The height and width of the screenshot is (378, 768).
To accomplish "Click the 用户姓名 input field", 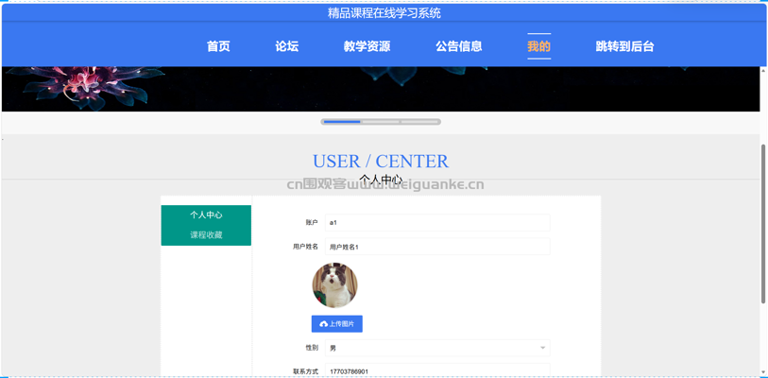I will click(x=437, y=247).
